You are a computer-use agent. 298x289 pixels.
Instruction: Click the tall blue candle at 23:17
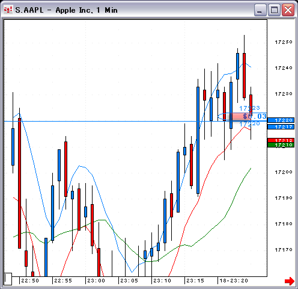click(198, 140)
